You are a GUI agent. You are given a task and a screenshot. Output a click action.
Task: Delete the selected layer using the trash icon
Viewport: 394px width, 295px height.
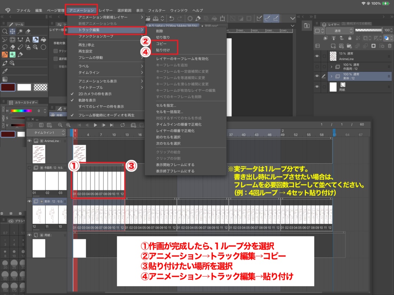[389, 46]
